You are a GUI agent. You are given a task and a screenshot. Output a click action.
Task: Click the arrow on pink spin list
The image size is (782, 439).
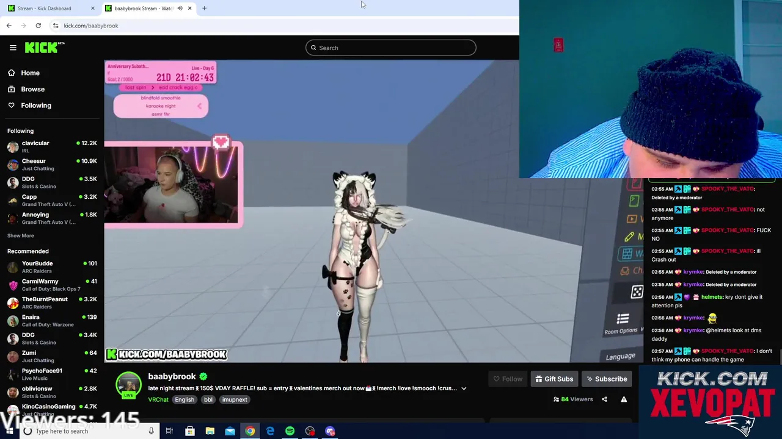click(199, 106)
